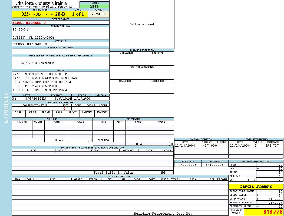Viewport: 284px width, 216px height.
Task: Click the empty Roof Type/Material field
Action: click(x=142, y=73)
